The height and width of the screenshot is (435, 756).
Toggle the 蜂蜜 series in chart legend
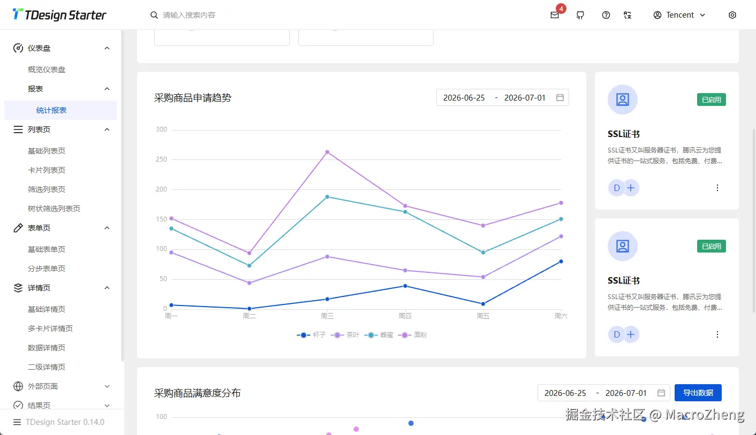pos(379,335)
